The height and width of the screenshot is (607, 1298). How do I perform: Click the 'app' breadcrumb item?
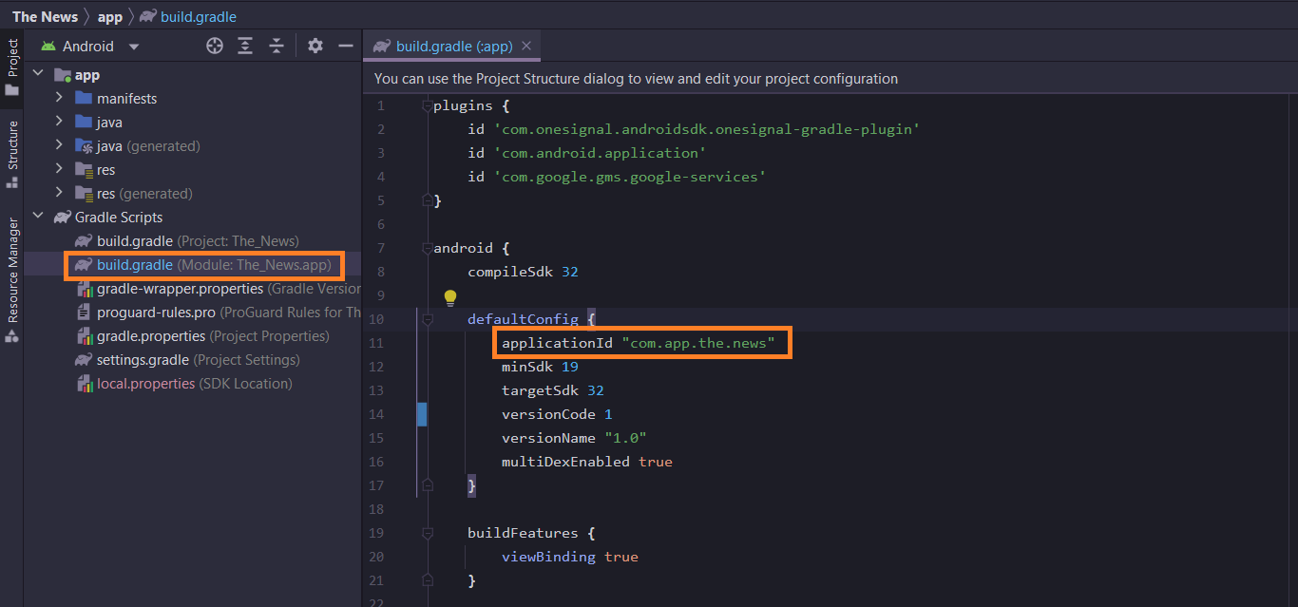(110, 16)
